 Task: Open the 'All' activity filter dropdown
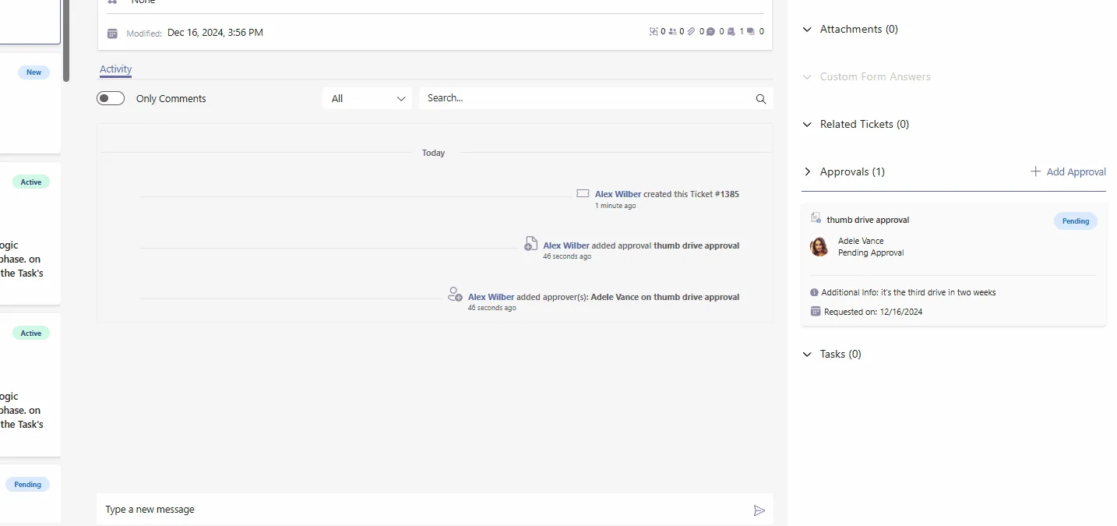pyautogui.click(x=368, y=98)
